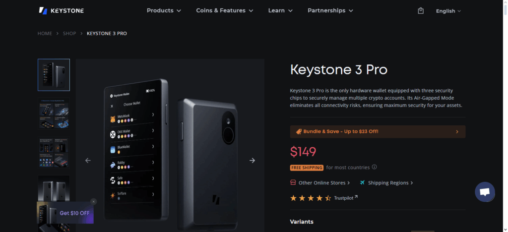Select the first product thumbnail
The height and width of the screenshot is (232, 508).
(x=54, y=75)
